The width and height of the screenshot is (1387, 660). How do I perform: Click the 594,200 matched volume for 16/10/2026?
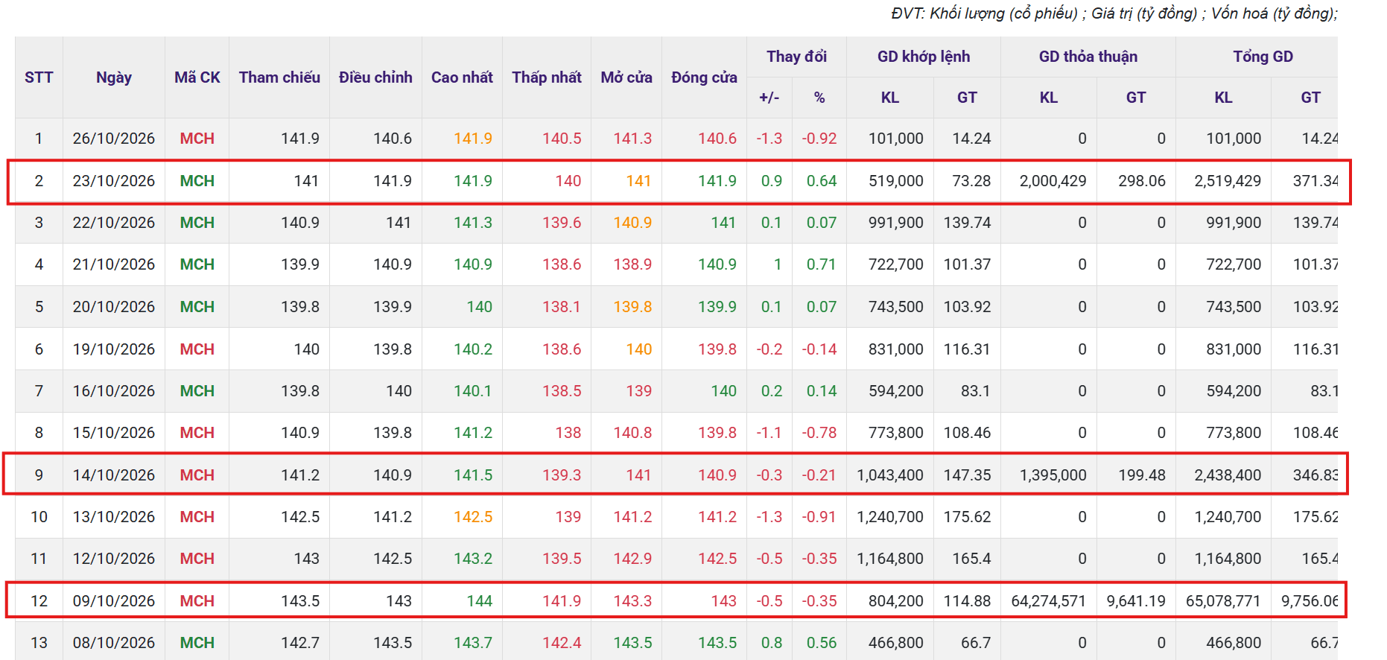[x=896, y=391]
